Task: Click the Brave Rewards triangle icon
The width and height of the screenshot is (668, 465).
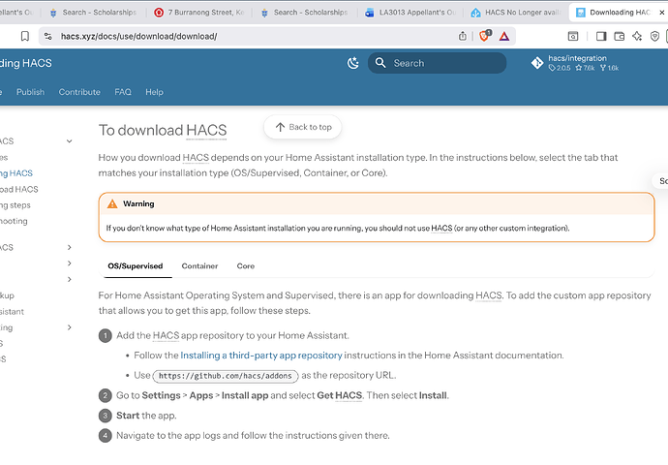Action: 504,36
